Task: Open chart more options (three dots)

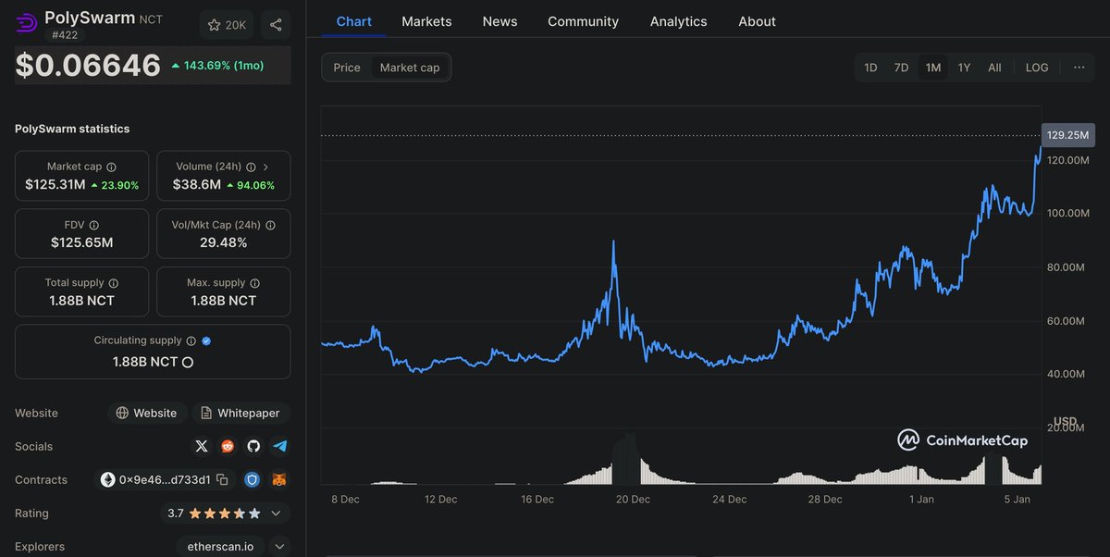Action: tap(1079, 68)
